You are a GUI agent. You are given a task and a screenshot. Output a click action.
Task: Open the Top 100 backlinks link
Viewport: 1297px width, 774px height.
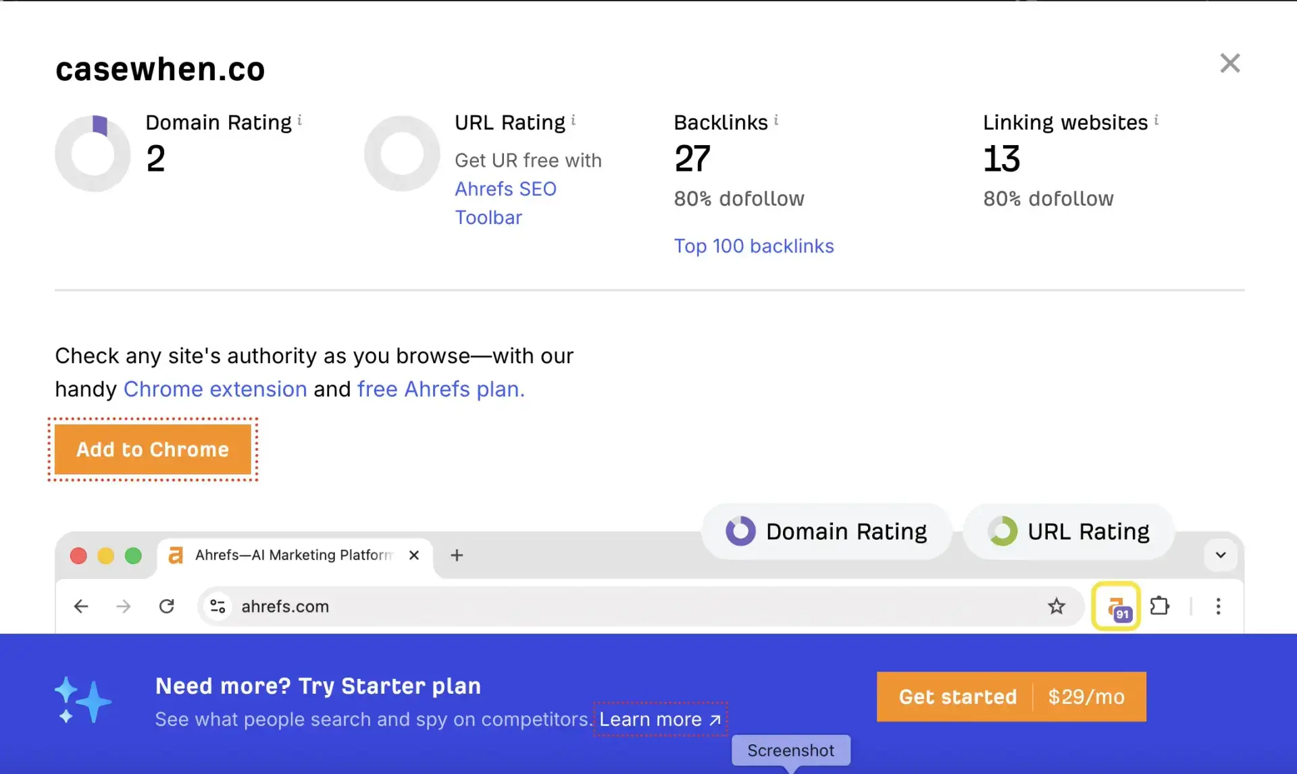[x=754, y=246]
